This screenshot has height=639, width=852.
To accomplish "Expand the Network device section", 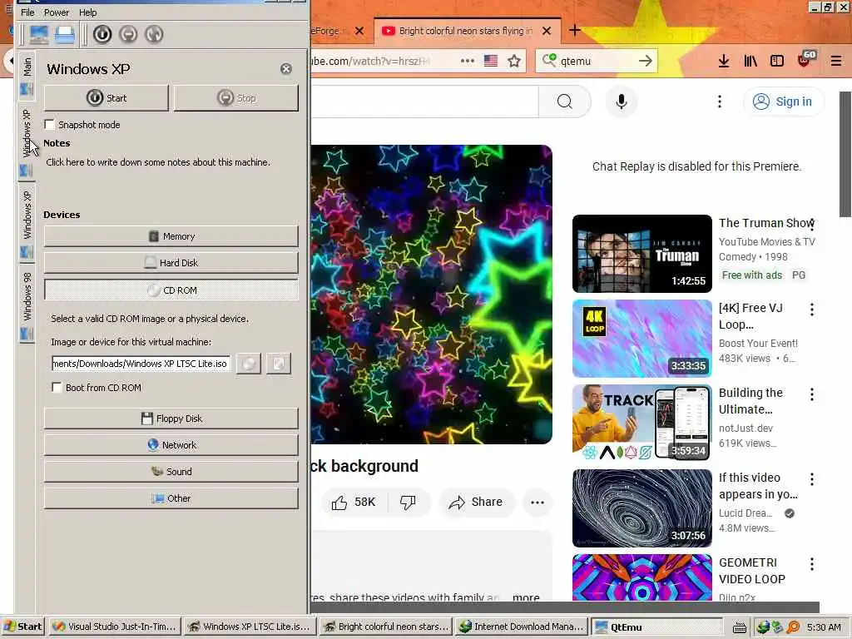I will click(171, 445).
